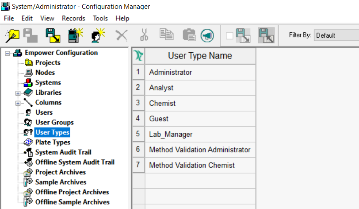359x209 pixels.
Task: Click the Configuration Wizard wand icon
Action: (12, 36)
